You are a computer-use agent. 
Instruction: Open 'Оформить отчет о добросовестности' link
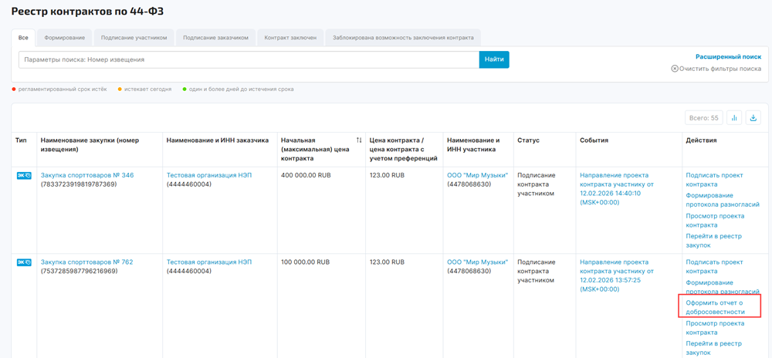(715, 307)
